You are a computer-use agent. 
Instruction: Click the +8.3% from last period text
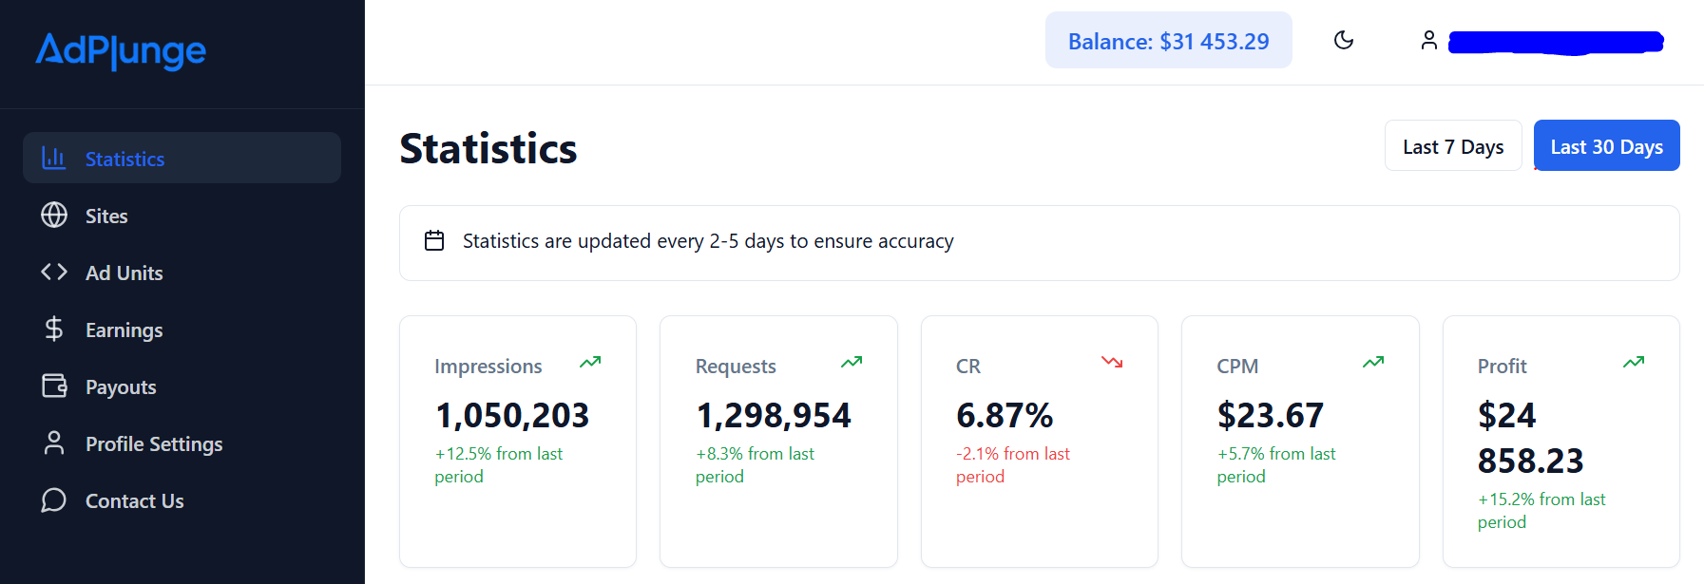755,465
